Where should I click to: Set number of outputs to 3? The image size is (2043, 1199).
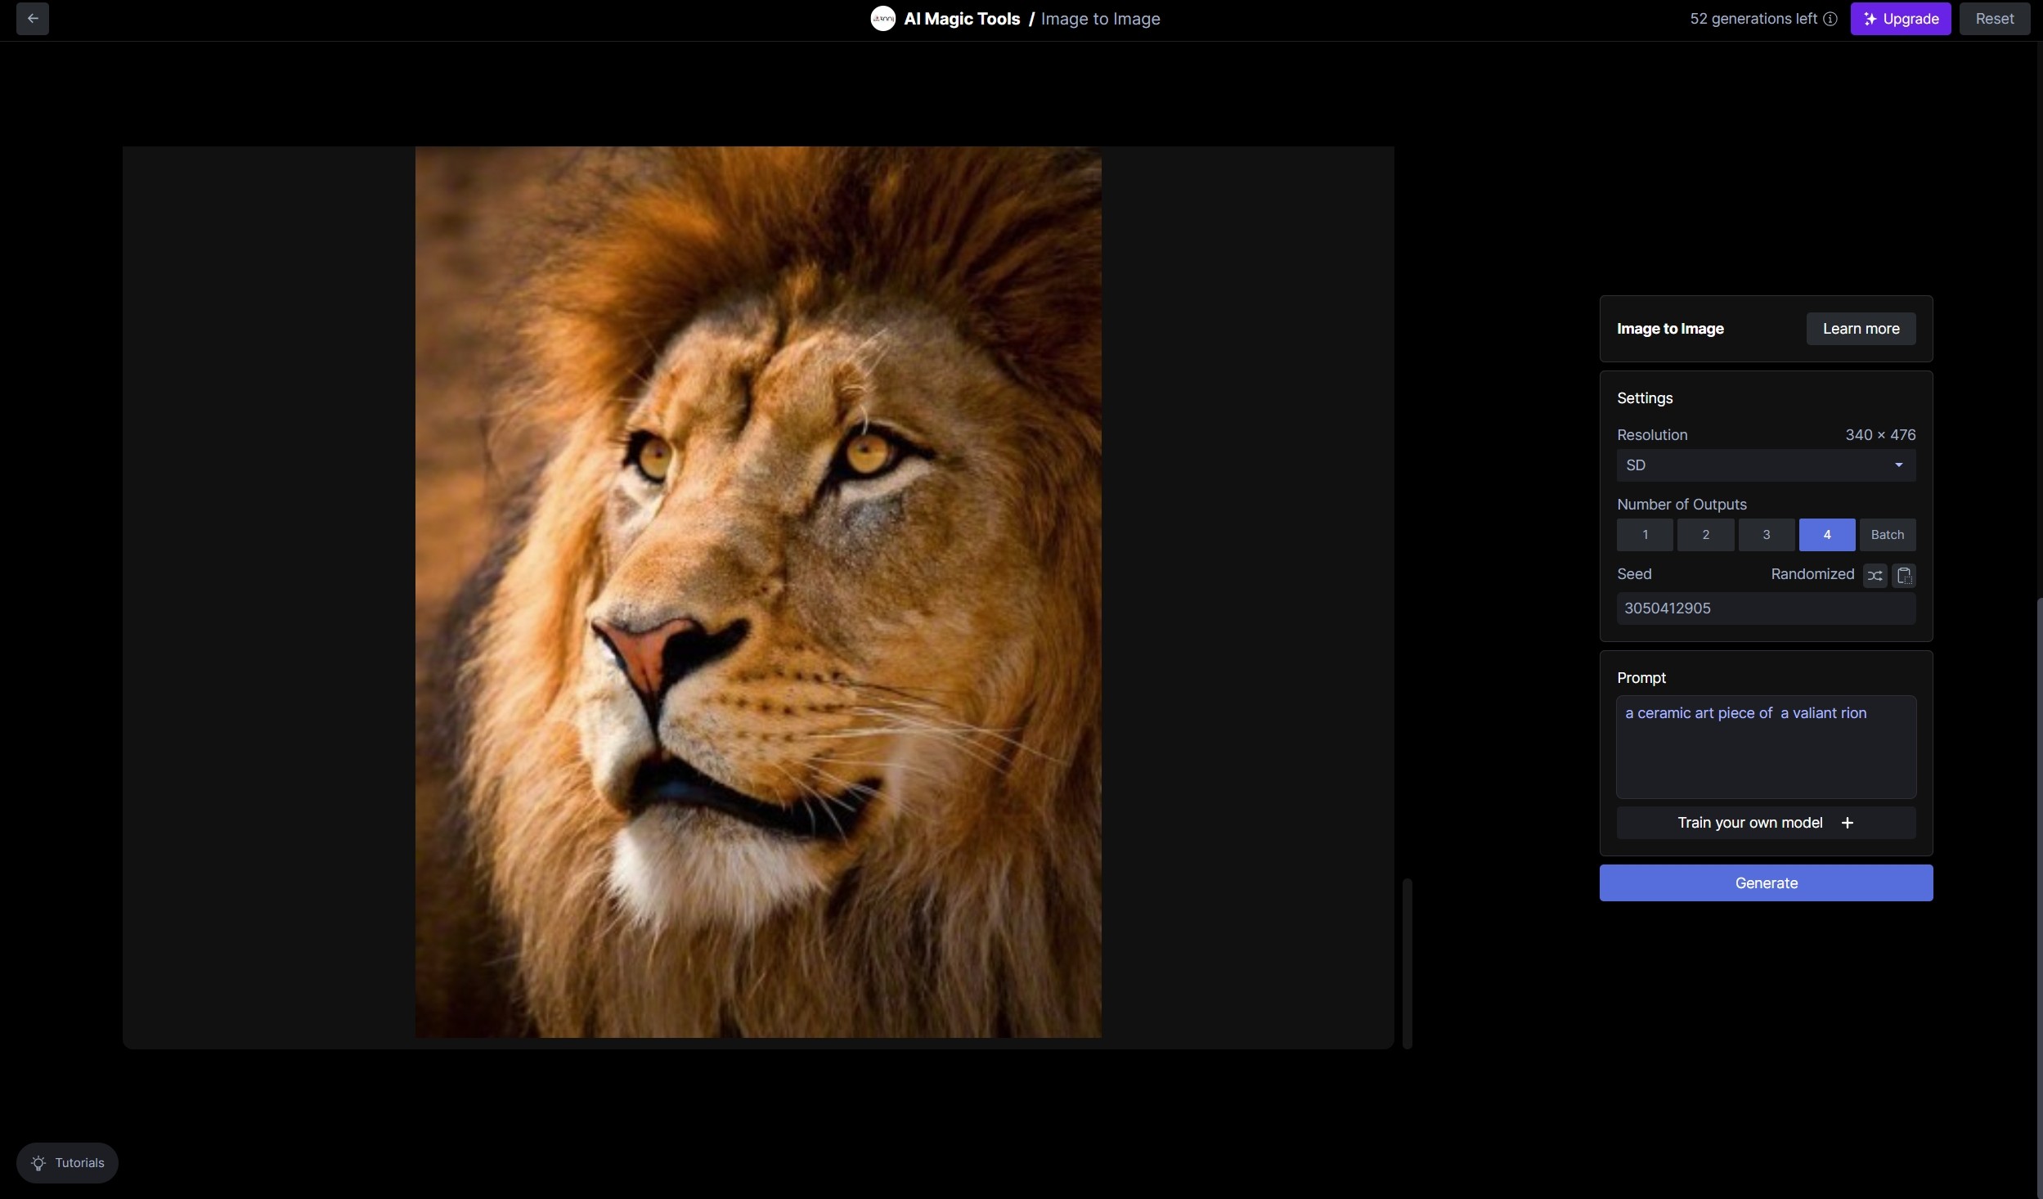tap(1766, 535)
